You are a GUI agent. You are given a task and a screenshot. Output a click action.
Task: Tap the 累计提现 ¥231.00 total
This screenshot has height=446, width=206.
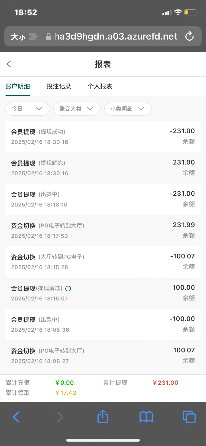point(165,383)
